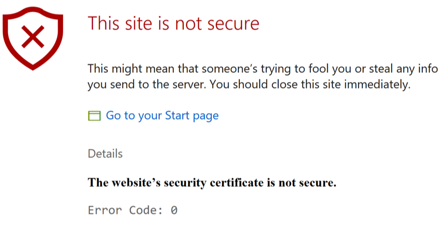Viewport: 447px width, 235px height.
Task: Click the word 'secure' in the red heading
Action: pos(233,24)
